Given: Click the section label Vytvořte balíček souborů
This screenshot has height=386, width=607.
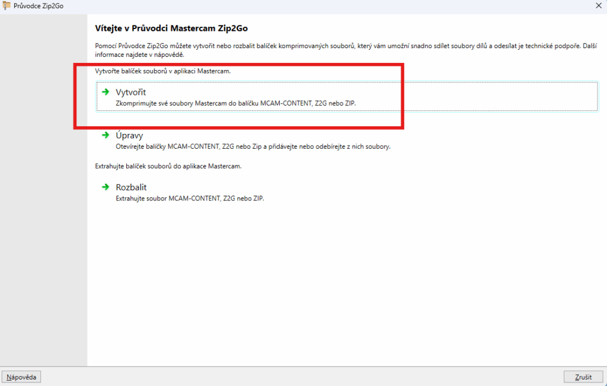Looking at the screenshot, I should pos(162,71).
